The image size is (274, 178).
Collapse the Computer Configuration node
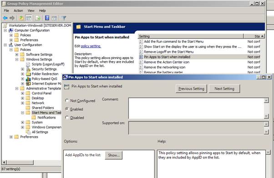tap(5, 30)
